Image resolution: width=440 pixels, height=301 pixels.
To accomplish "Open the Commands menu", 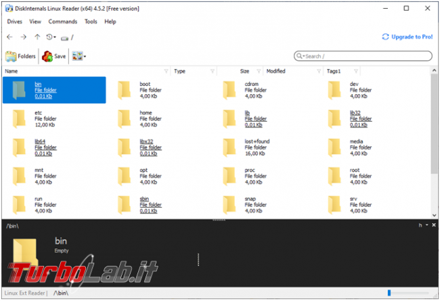I will coord(62,22).
